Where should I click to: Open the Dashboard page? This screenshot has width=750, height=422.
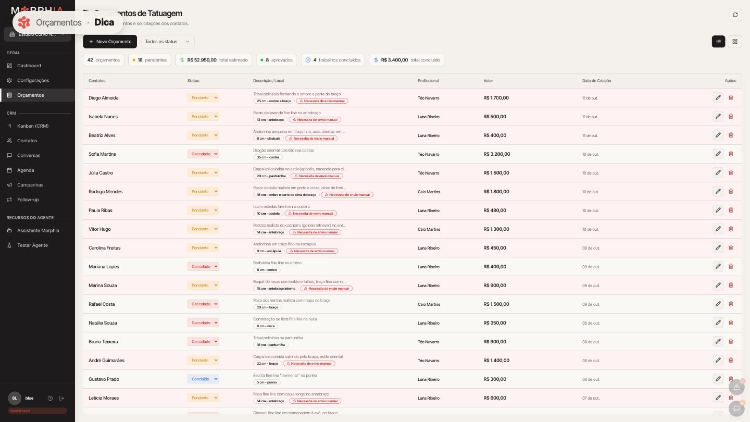point(37,66)
